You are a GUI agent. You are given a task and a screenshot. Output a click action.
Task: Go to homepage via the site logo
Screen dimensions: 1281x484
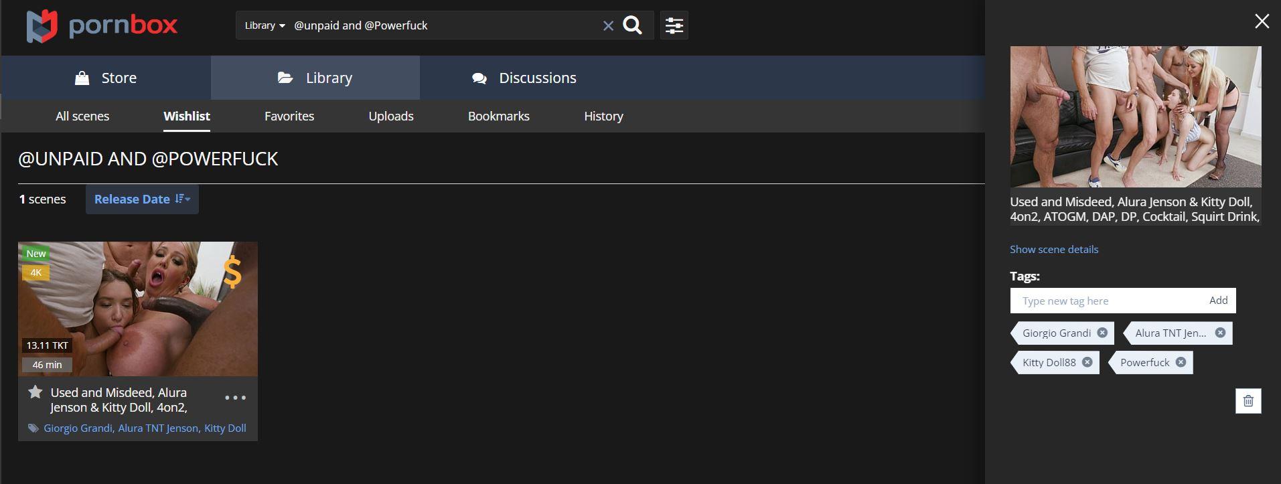click(102, 25)
